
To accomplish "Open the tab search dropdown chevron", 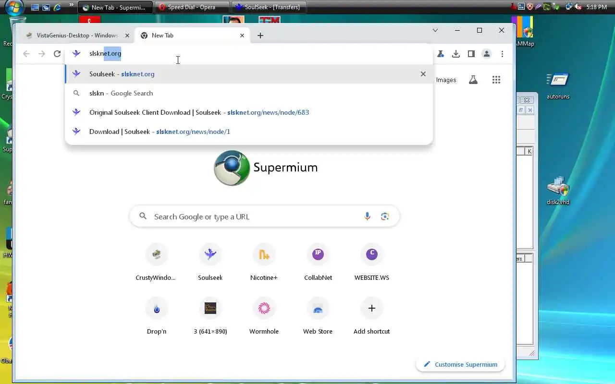I will tap(435, 30).
